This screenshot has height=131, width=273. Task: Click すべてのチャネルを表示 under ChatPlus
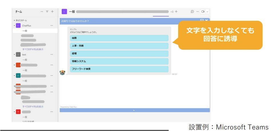pyautogui.click(x=33, y=49)
